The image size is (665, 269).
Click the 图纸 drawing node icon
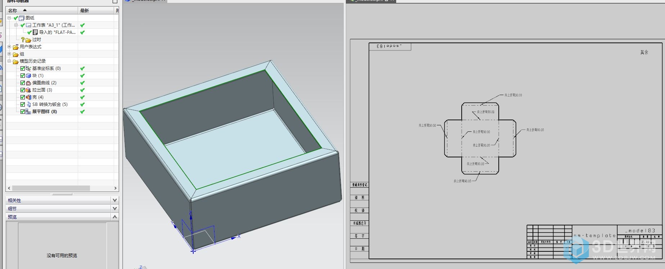pyautogui.click(x=22, y=18)
